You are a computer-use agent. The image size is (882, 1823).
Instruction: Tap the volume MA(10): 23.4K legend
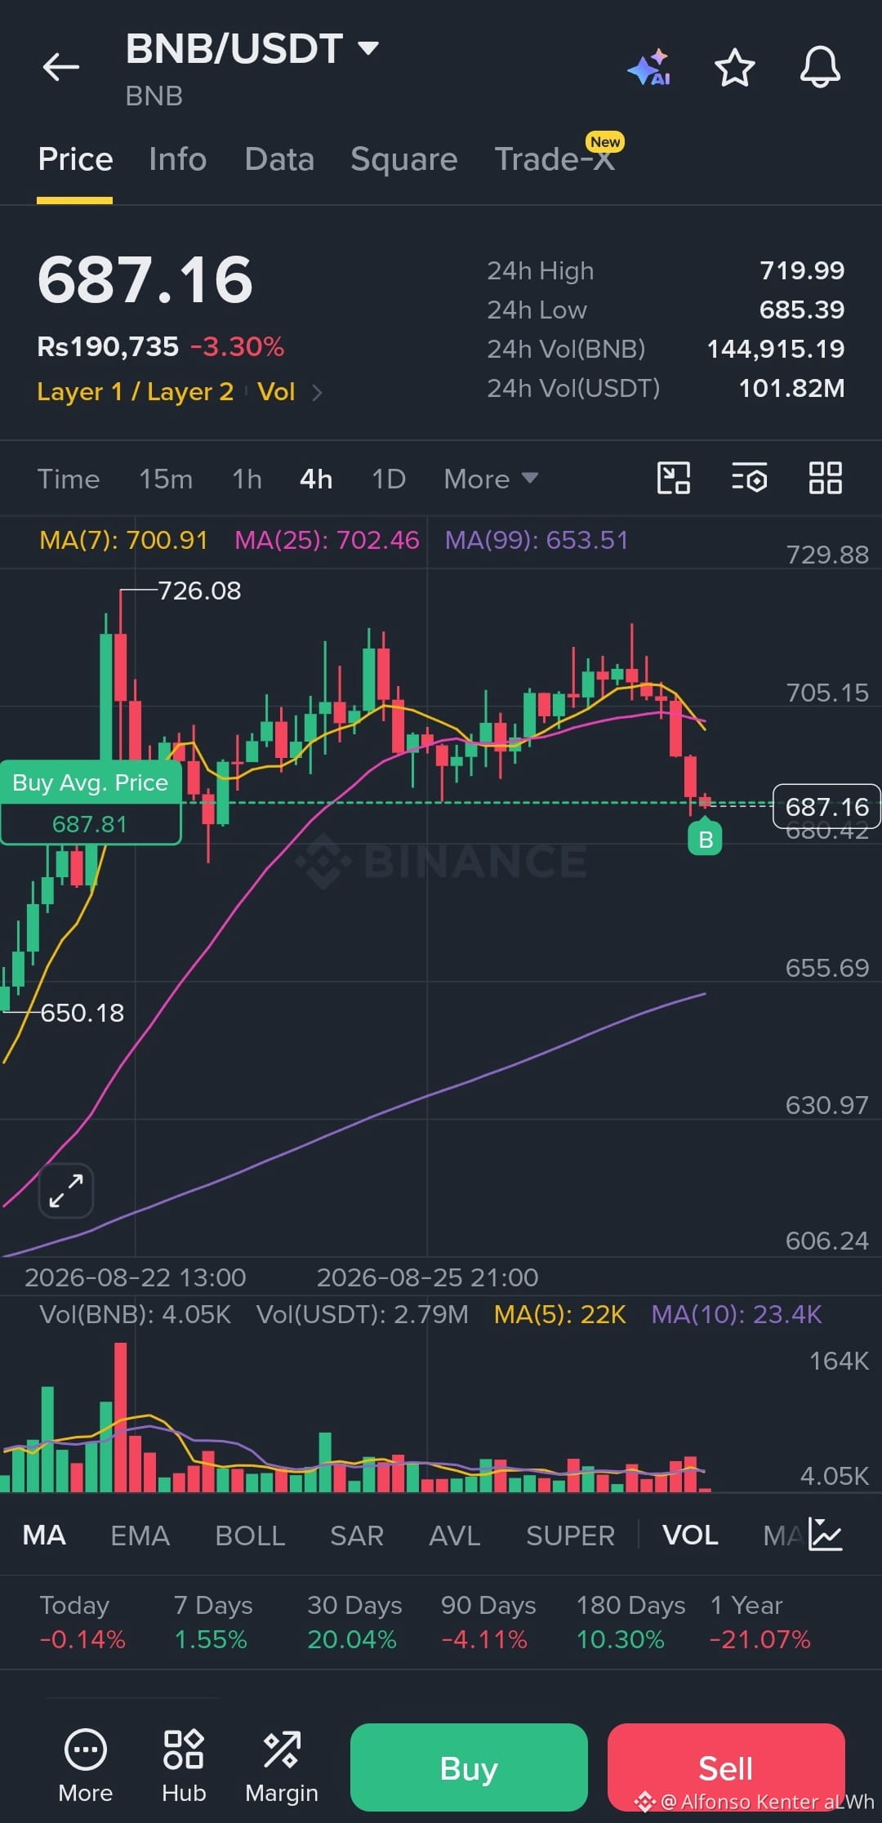(737, 1314)
